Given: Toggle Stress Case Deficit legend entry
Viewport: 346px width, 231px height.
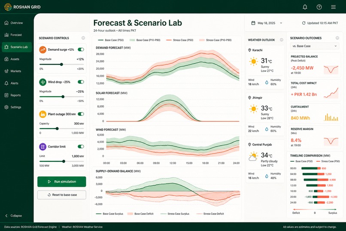Looking at the screenshot, I should (210, 214).
